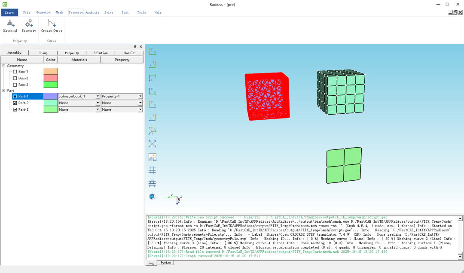Open the Mesh ribbon tab

point(59,12)
